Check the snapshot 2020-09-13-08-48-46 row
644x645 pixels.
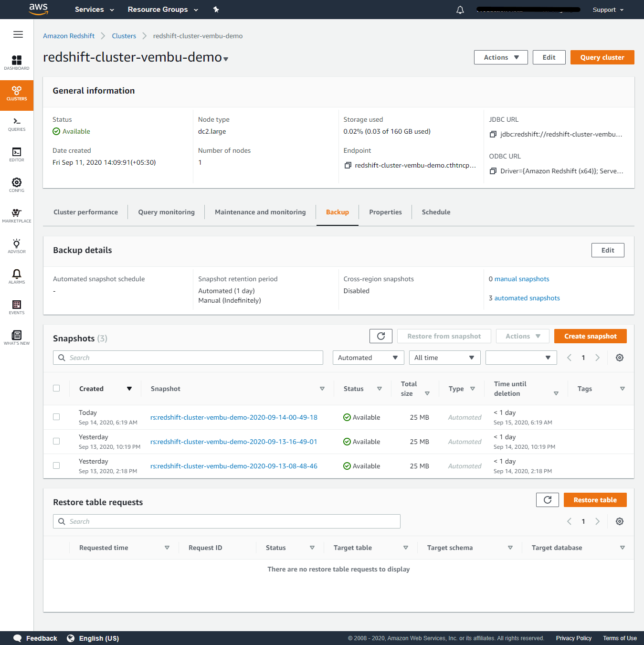point(56,465)
